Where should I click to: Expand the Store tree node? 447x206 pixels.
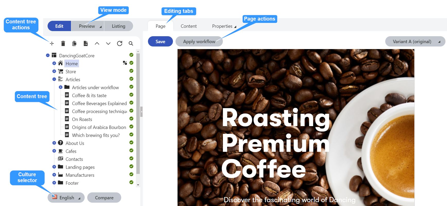[x=54, y=71]
